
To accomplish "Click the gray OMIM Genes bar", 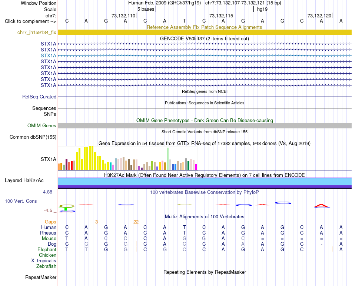I will (205, 125).
